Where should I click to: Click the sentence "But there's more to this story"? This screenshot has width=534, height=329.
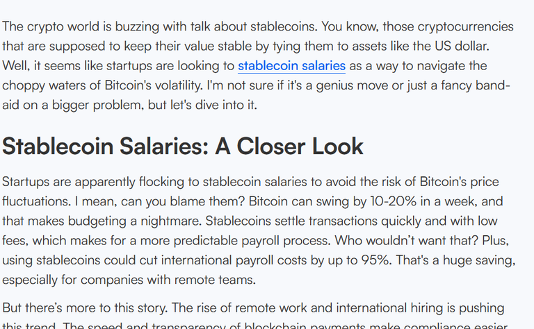(x=85, y=308)
